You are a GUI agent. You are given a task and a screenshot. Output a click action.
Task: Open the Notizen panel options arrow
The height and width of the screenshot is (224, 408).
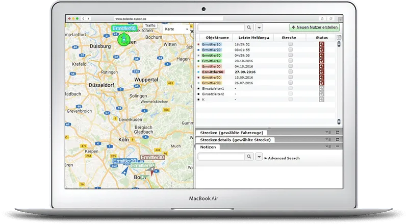coord(327,146)
